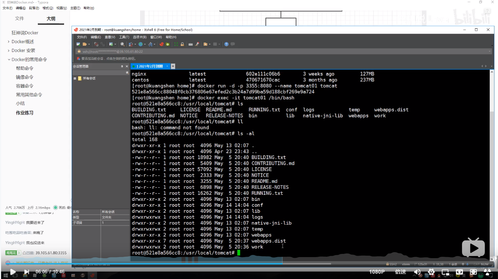Click the Find magnifier icon in Xshell toolbar
Viewport: 498px width, 279px height.
point(122,44)
